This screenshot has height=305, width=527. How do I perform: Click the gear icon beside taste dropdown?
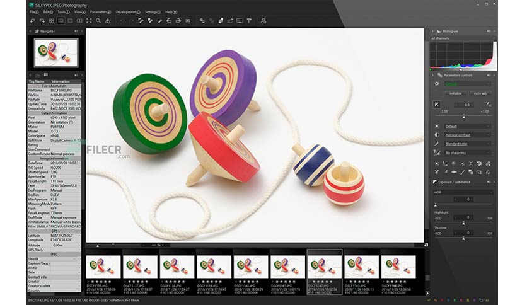pyautogui.click(x=437, y=84)
